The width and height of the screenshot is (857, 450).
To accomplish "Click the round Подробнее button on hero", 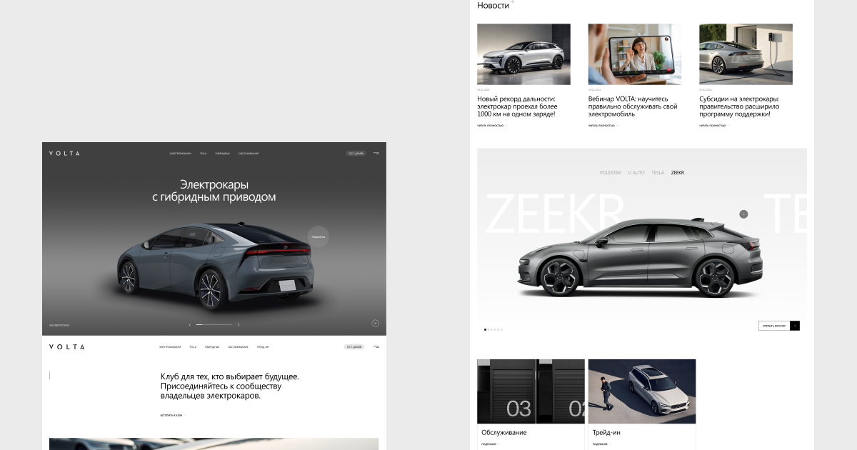I will [319, 236].
